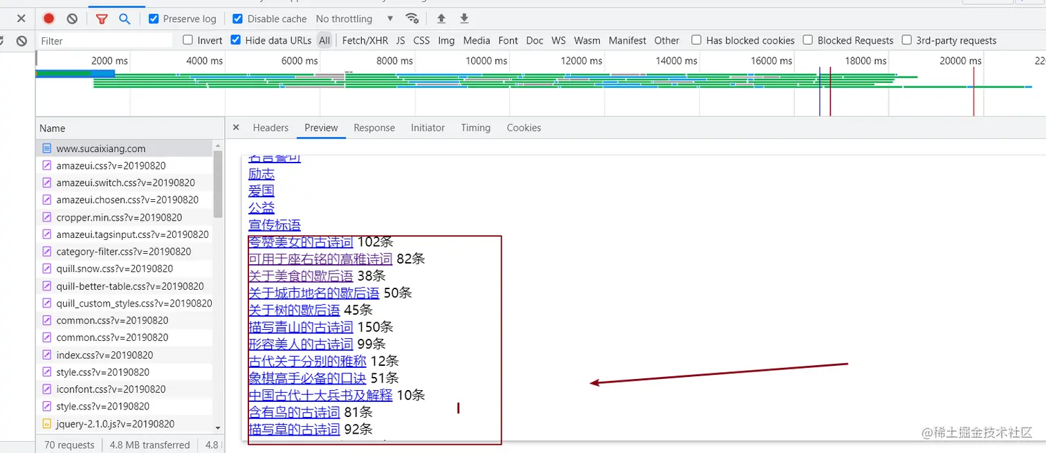Image resolution: width=1046 pixels, height=453 pixels.
Task: Switch to the Timing tab
Action: pos(475,128)
